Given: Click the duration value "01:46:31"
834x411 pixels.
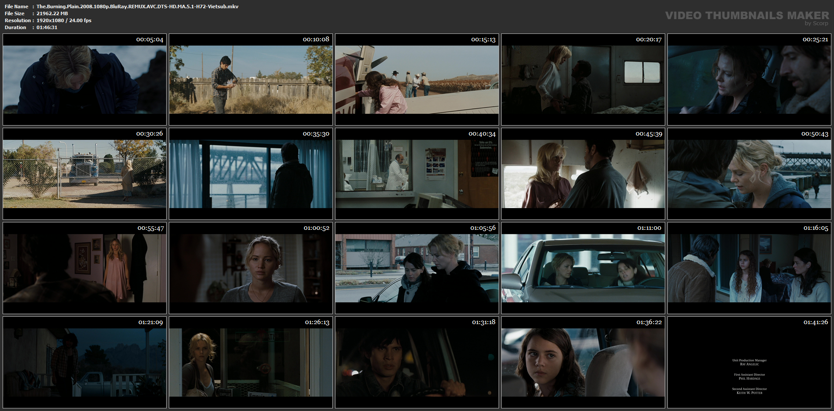Looking at the screenshot, I should click(47, 27).
